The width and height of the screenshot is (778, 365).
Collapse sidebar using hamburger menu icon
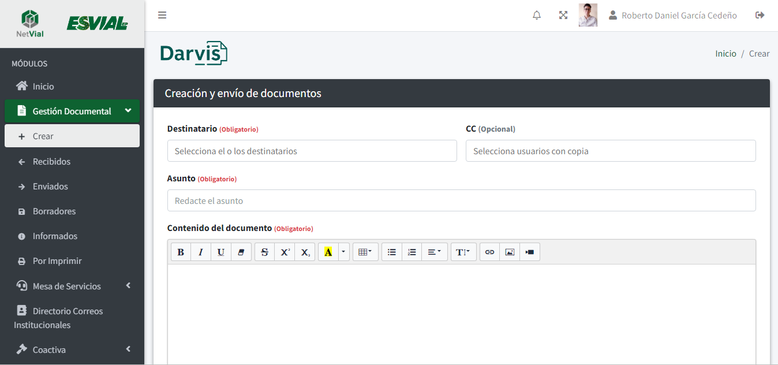coord(162,16)
